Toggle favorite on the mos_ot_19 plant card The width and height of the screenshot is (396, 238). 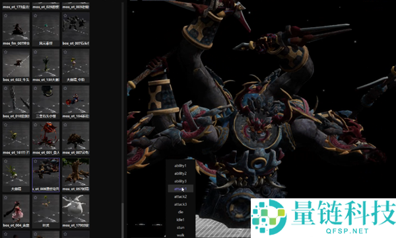click(x=36, y=52)
